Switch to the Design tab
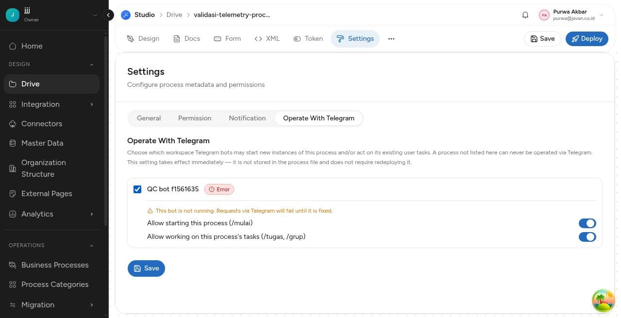 pos(143,39)
